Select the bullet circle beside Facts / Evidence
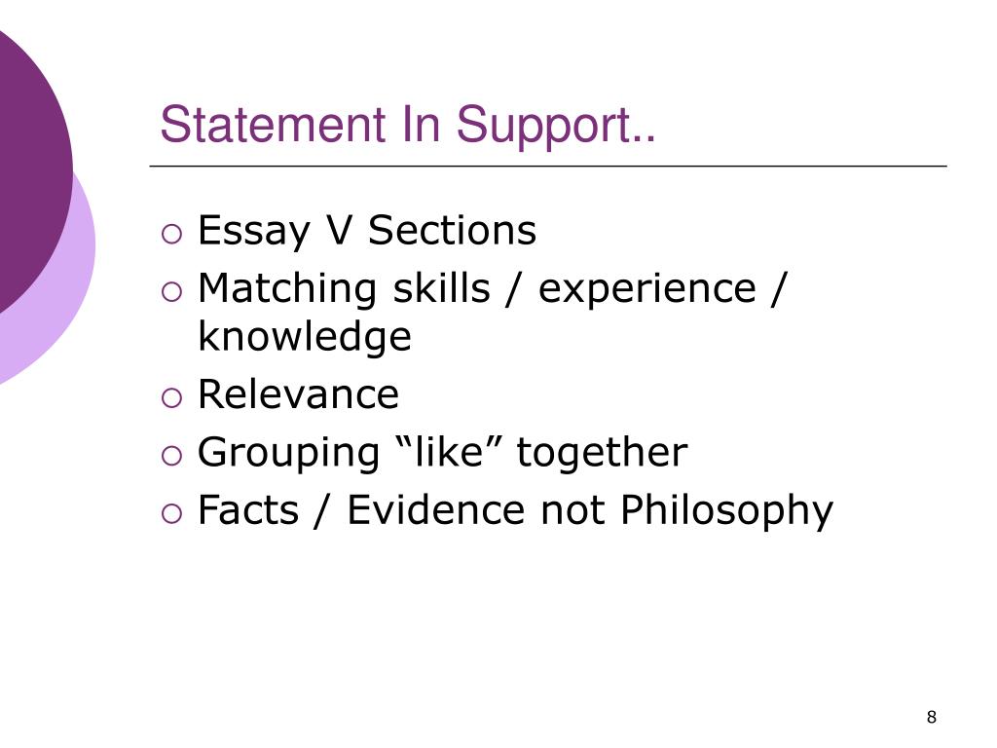Image resolution: width=997 pixels, height=748 pixels. pyautogui.click(x=171, y=513)
